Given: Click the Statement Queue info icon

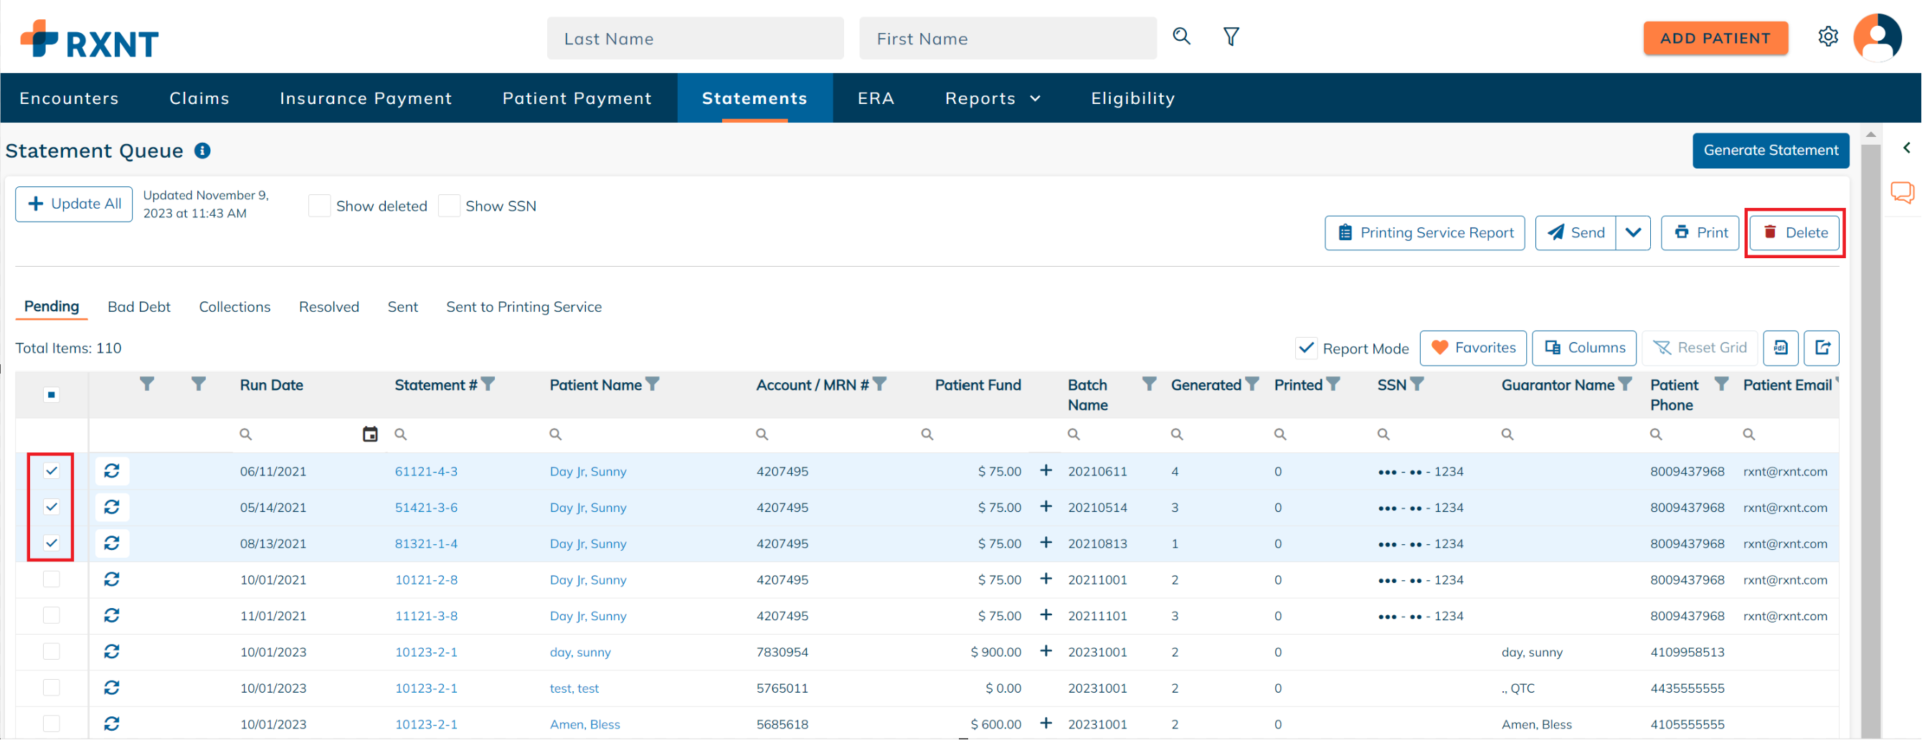Looking at the screenshot, I should [x=202, y=151].
